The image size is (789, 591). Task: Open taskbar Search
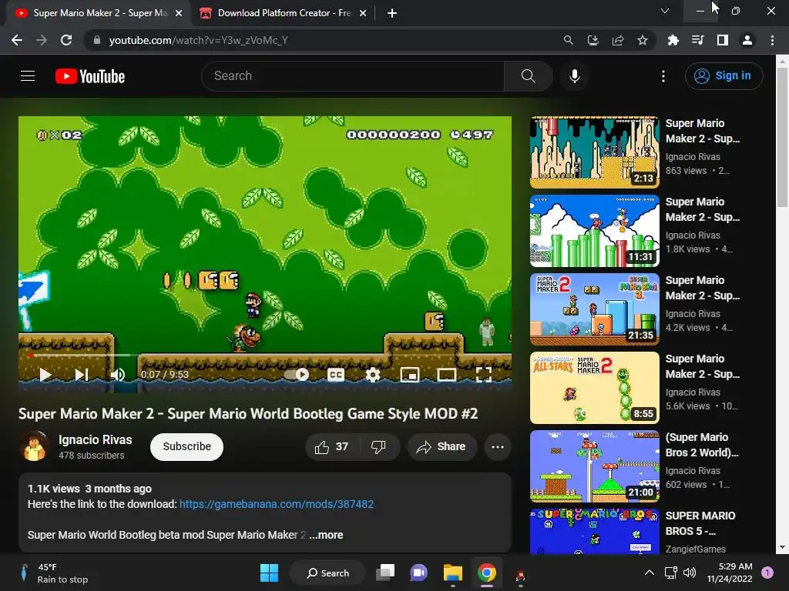[x=327, y=573]
